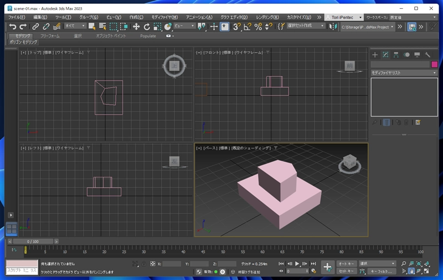The image size is (443, 280).
Task: Click the Undo arrow icon
Action: [x=12, y=27]
